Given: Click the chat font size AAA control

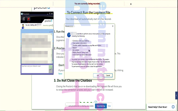Looking at the screenshot, I should pos(51,32).
